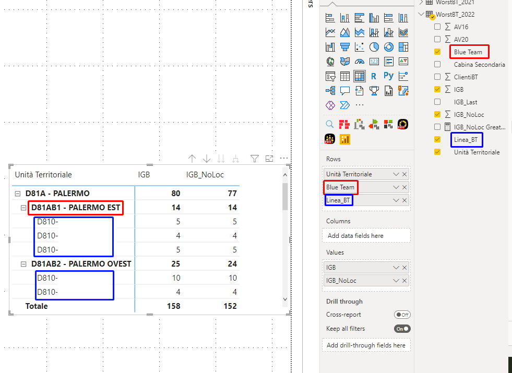Choose the Treemap visualization
Viewport: 512px width, 373px height.
pyautogui.click(x=403, y=47)
